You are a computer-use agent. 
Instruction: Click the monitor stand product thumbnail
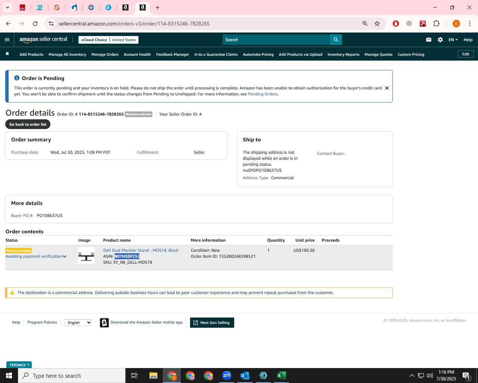click(86, 256)
